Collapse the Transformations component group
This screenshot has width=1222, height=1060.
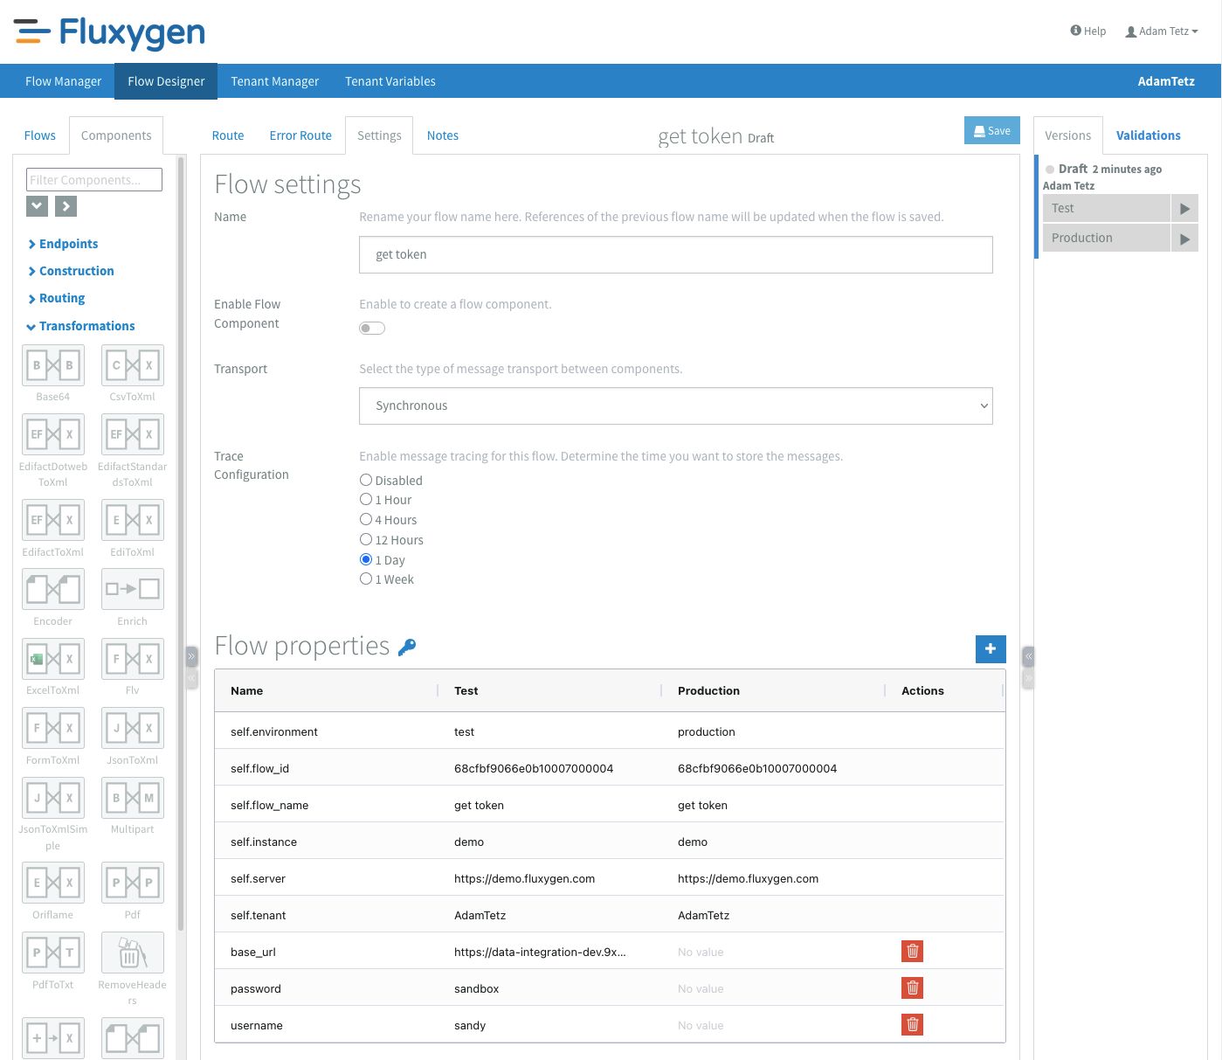[86, 326]
